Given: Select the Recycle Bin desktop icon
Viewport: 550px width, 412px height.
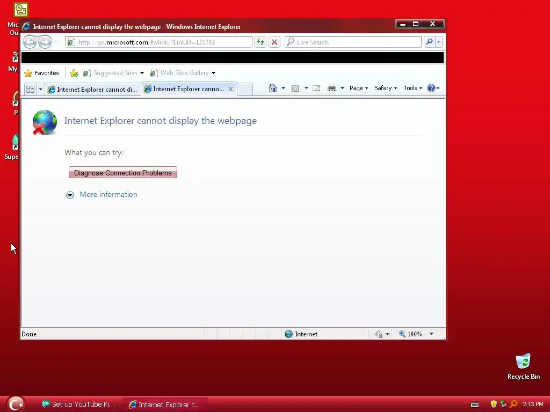Looking at the screenshot, I should [523, 367].
